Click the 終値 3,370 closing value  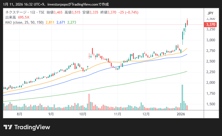tap(111, 12)
